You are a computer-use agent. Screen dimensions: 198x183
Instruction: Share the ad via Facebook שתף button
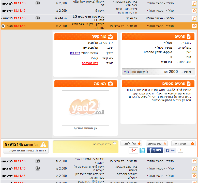tap(155, 150)
